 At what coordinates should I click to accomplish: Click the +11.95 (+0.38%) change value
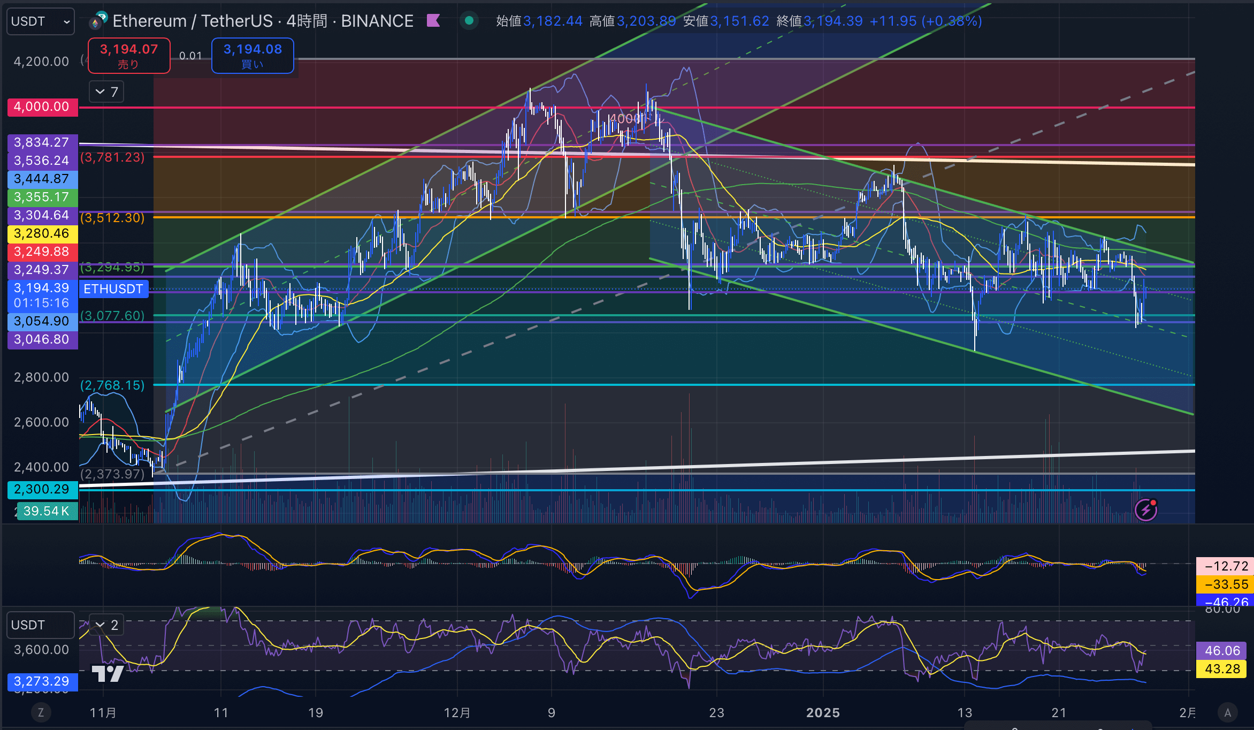[926, 21]
